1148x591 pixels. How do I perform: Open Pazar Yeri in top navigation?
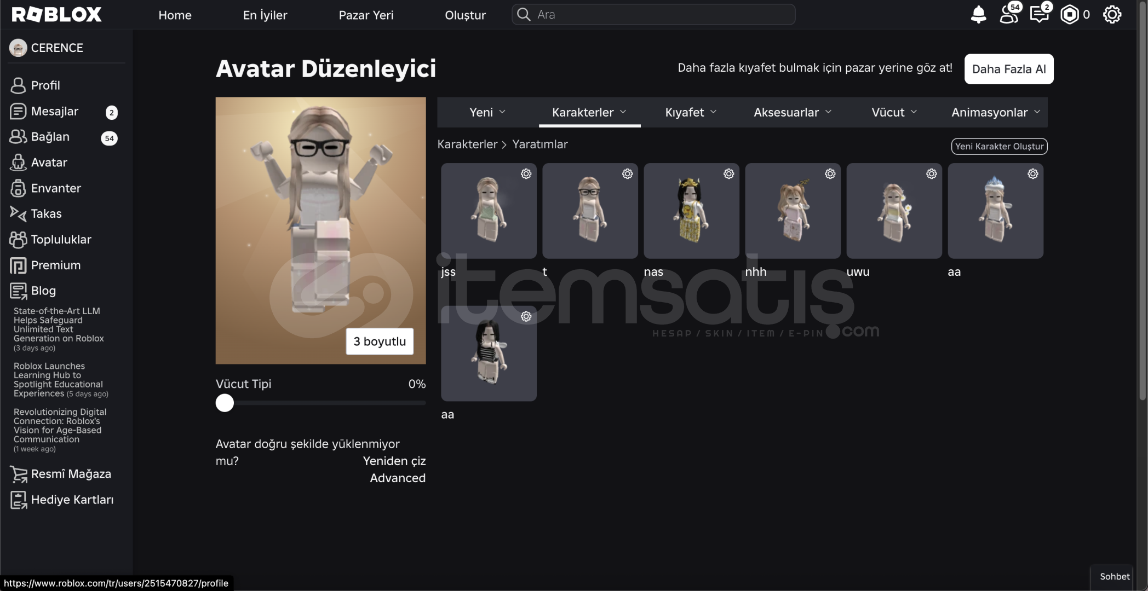tap(366, 15)
